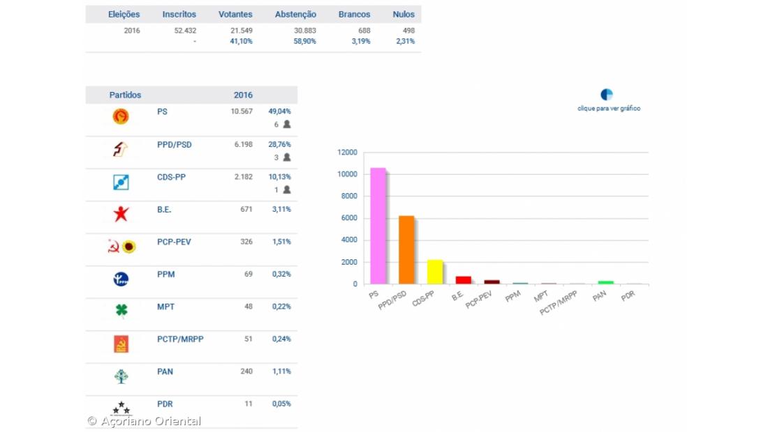
Task: Click the Abstenção column header
Action: [295, 15]
